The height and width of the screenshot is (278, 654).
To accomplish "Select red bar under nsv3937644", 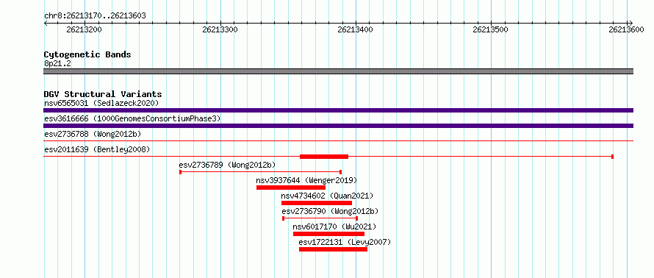I will (291, 188).
